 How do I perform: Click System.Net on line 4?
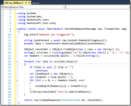[x=34, y=17]
